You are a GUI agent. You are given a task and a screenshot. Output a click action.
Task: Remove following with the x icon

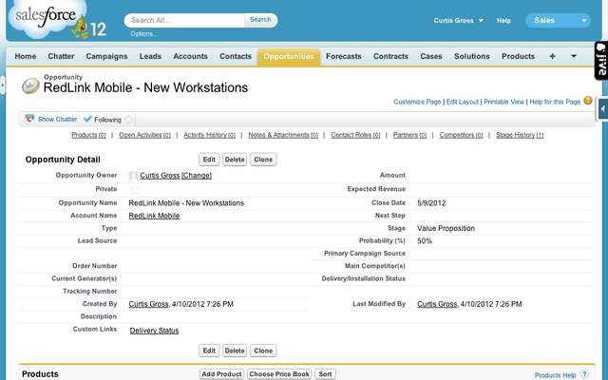pos(128,120)
